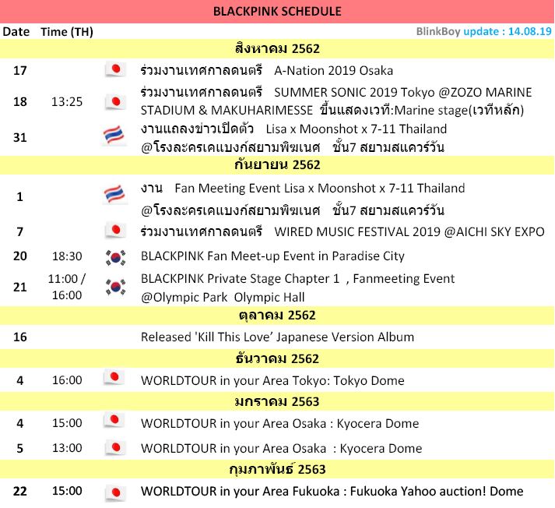Click the date 22 in February

pyautogui.click(x=19, y=492)
